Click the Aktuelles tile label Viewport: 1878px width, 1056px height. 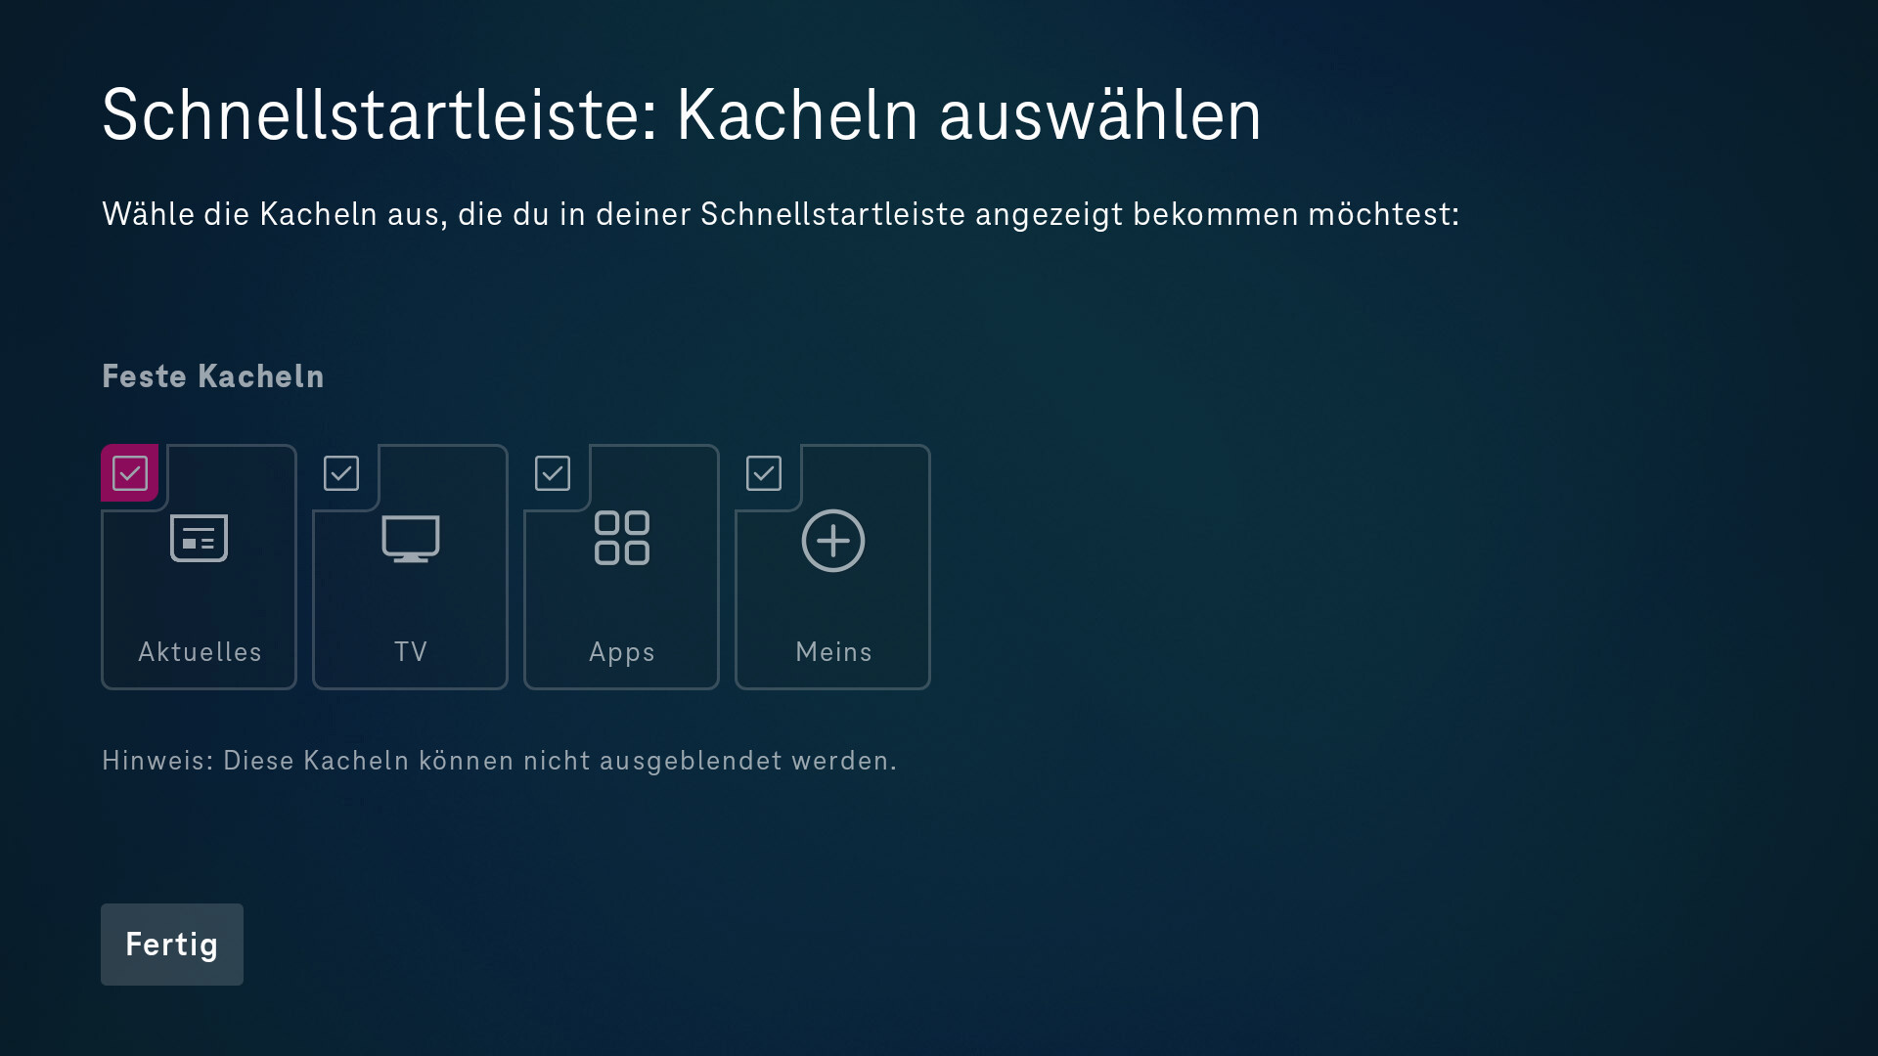(x=200, y=651)
